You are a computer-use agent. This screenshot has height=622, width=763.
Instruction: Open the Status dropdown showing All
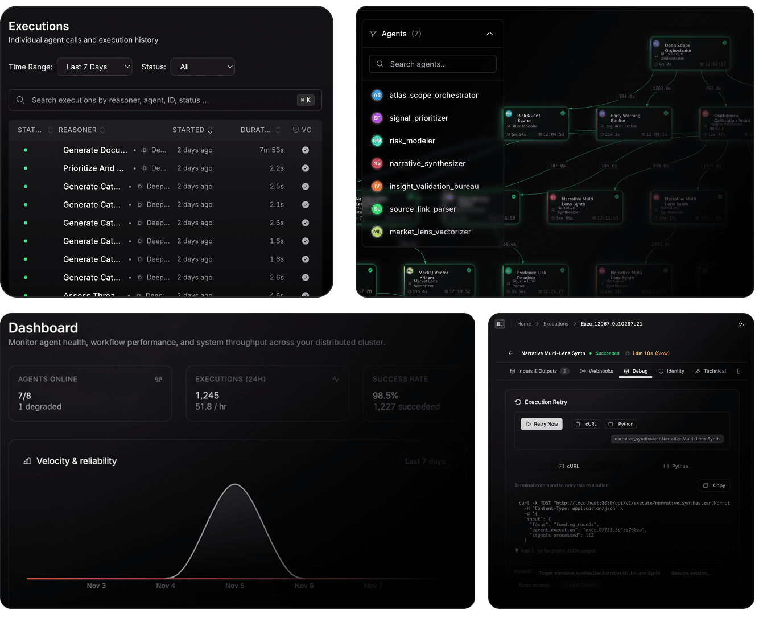coord(203,67)
